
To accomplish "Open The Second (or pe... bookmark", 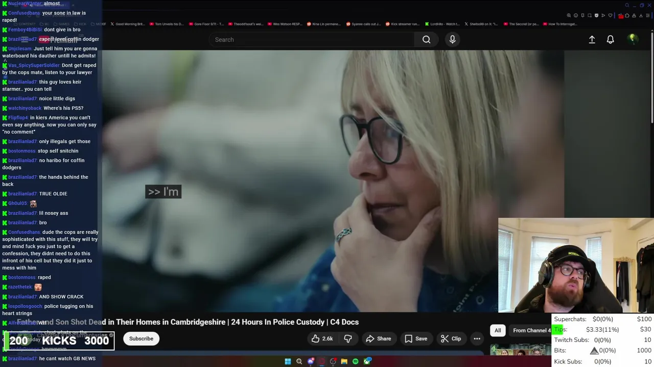I will tap(521, 24).
